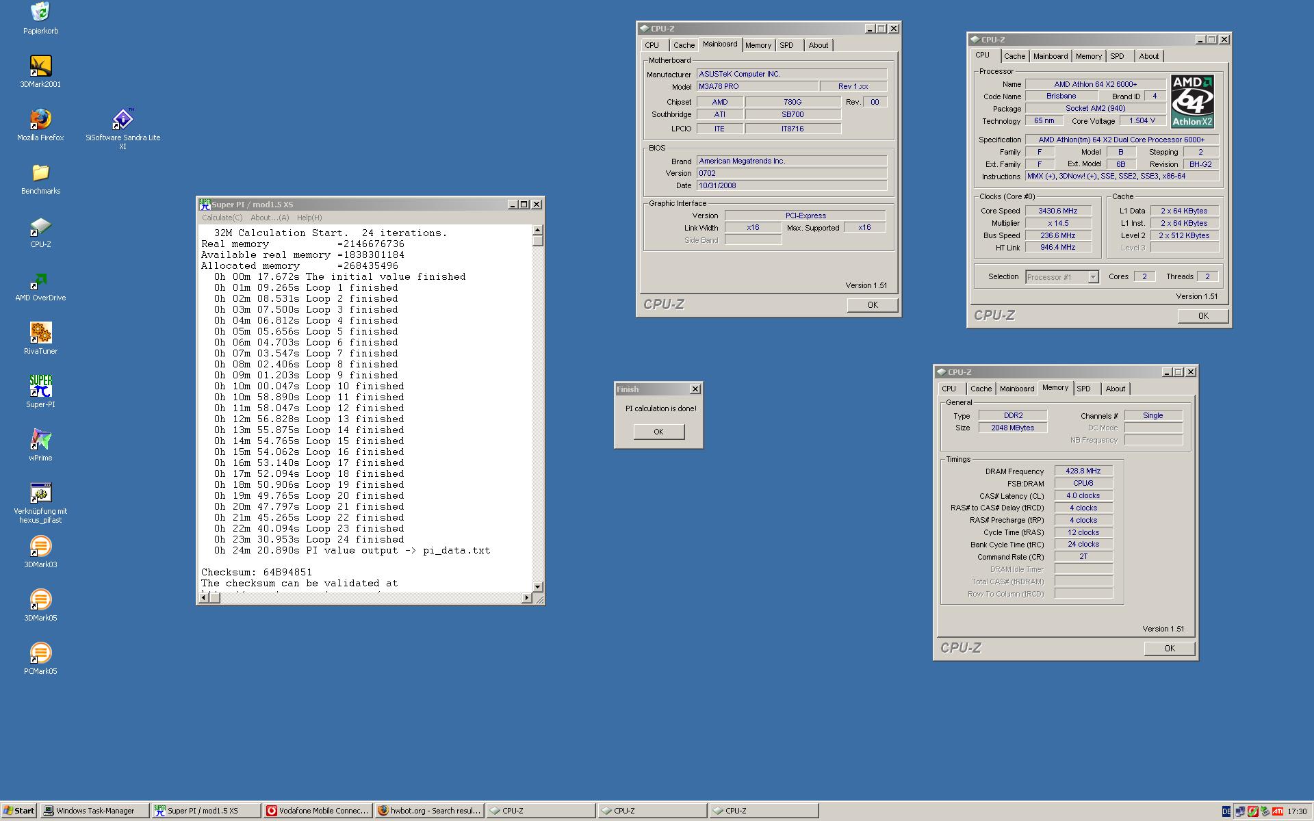Click the 17:30 system clock

[1297, 811]
